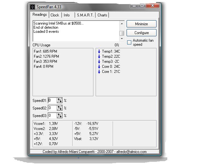Click the log scrollbar down arrow
Viewport: 202px width, 164px height.
122,38
